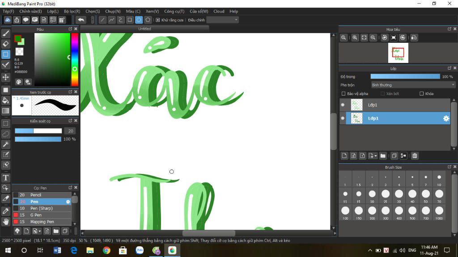This screenshot has width=458, height=257.
Task: Pick brush size 20 preset
Action: (372, 195)
